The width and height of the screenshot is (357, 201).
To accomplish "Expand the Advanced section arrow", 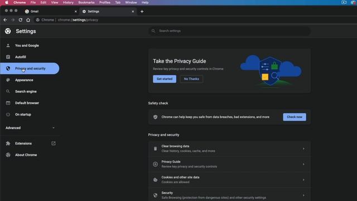I will [54, 128].
